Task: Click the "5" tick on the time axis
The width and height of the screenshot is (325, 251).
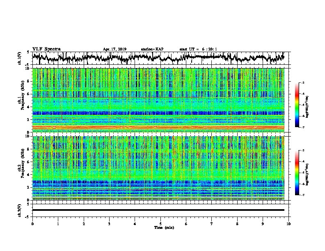Action: [x=160, y=224]
